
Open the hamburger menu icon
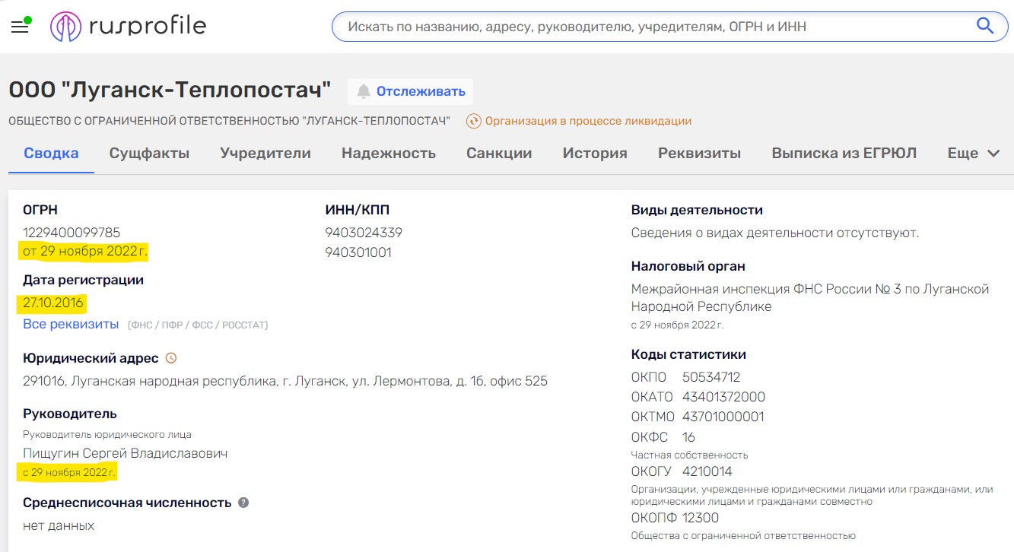tap(20, 27)
